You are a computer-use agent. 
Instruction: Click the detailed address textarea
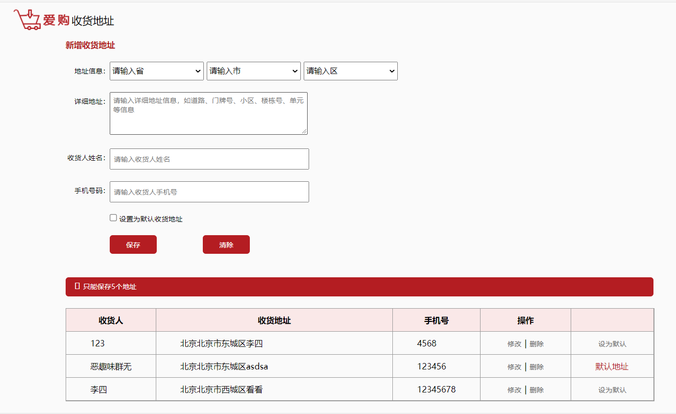tap(209, 113)
